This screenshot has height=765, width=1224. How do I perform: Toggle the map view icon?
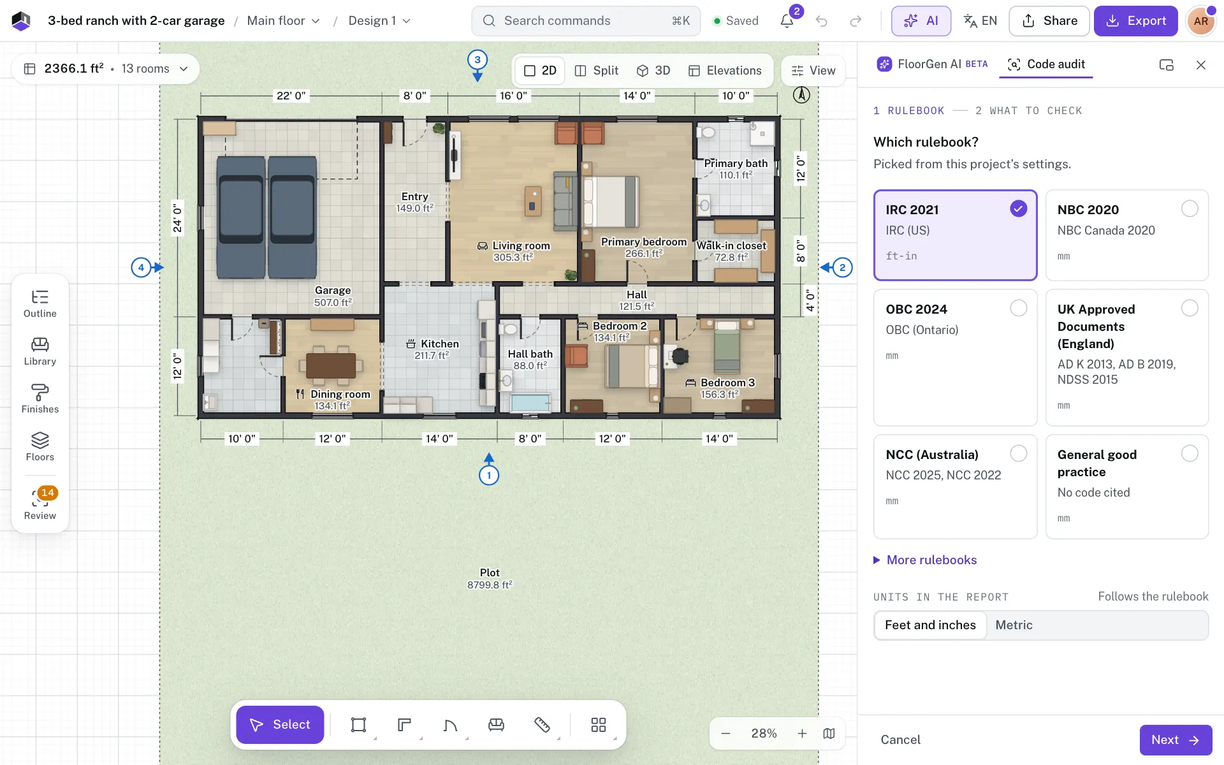point(829,734)
